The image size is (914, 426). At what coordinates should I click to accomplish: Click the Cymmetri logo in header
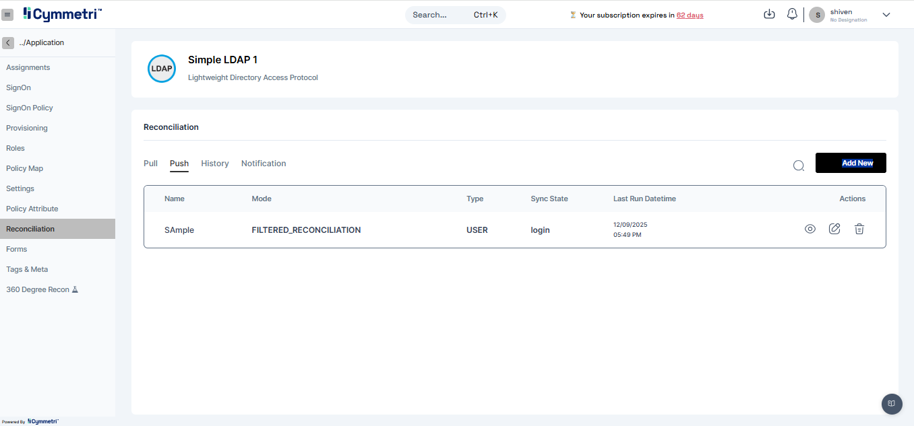click(x=63, y=14)
